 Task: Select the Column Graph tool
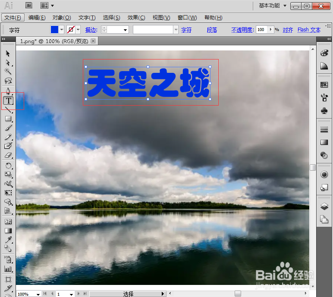[8, 269]
